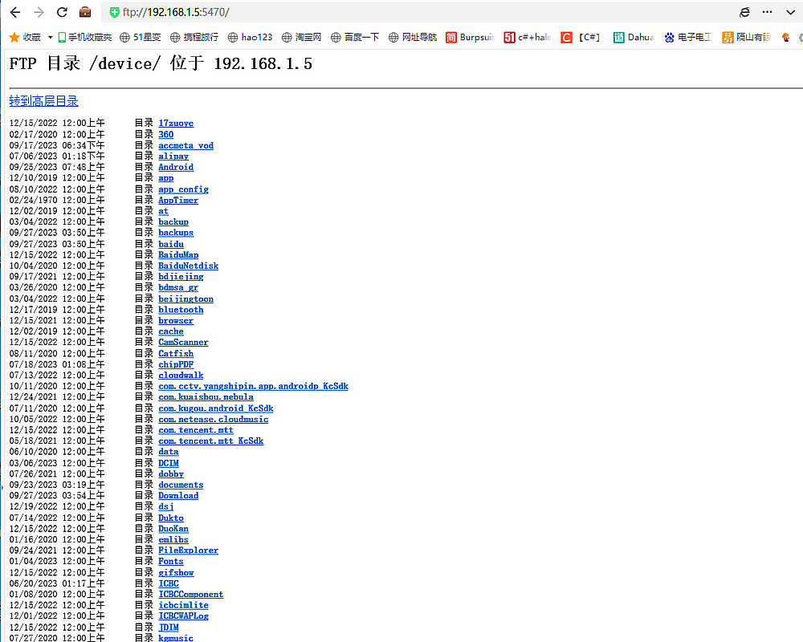The image size is (803, 642).
Task: Open the com.netease.cloudmusic folder
Action: [x=214, y=419]
